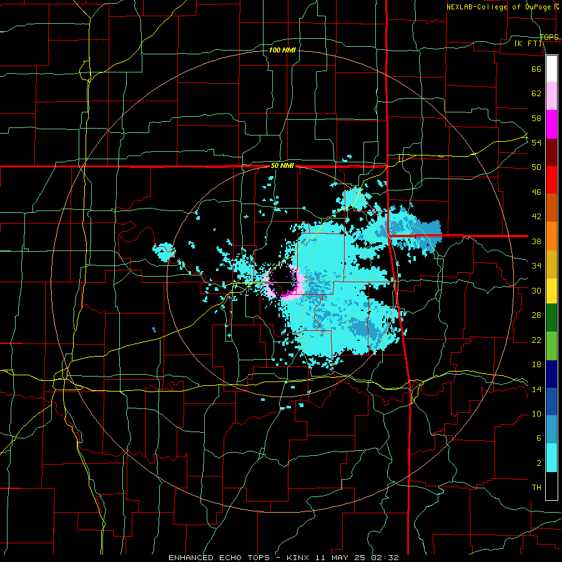Click the 30 legend value
562x562 pixels.
[536, 290]
